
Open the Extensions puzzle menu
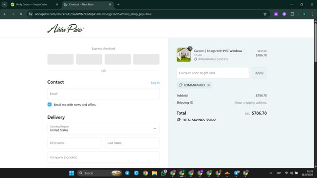[292, 14]
